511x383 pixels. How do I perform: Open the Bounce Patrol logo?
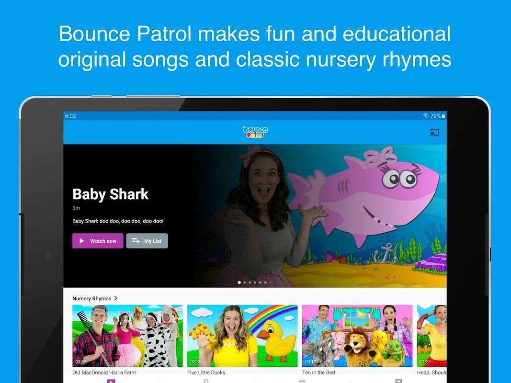pyautogui.click(x=255, y=132)
